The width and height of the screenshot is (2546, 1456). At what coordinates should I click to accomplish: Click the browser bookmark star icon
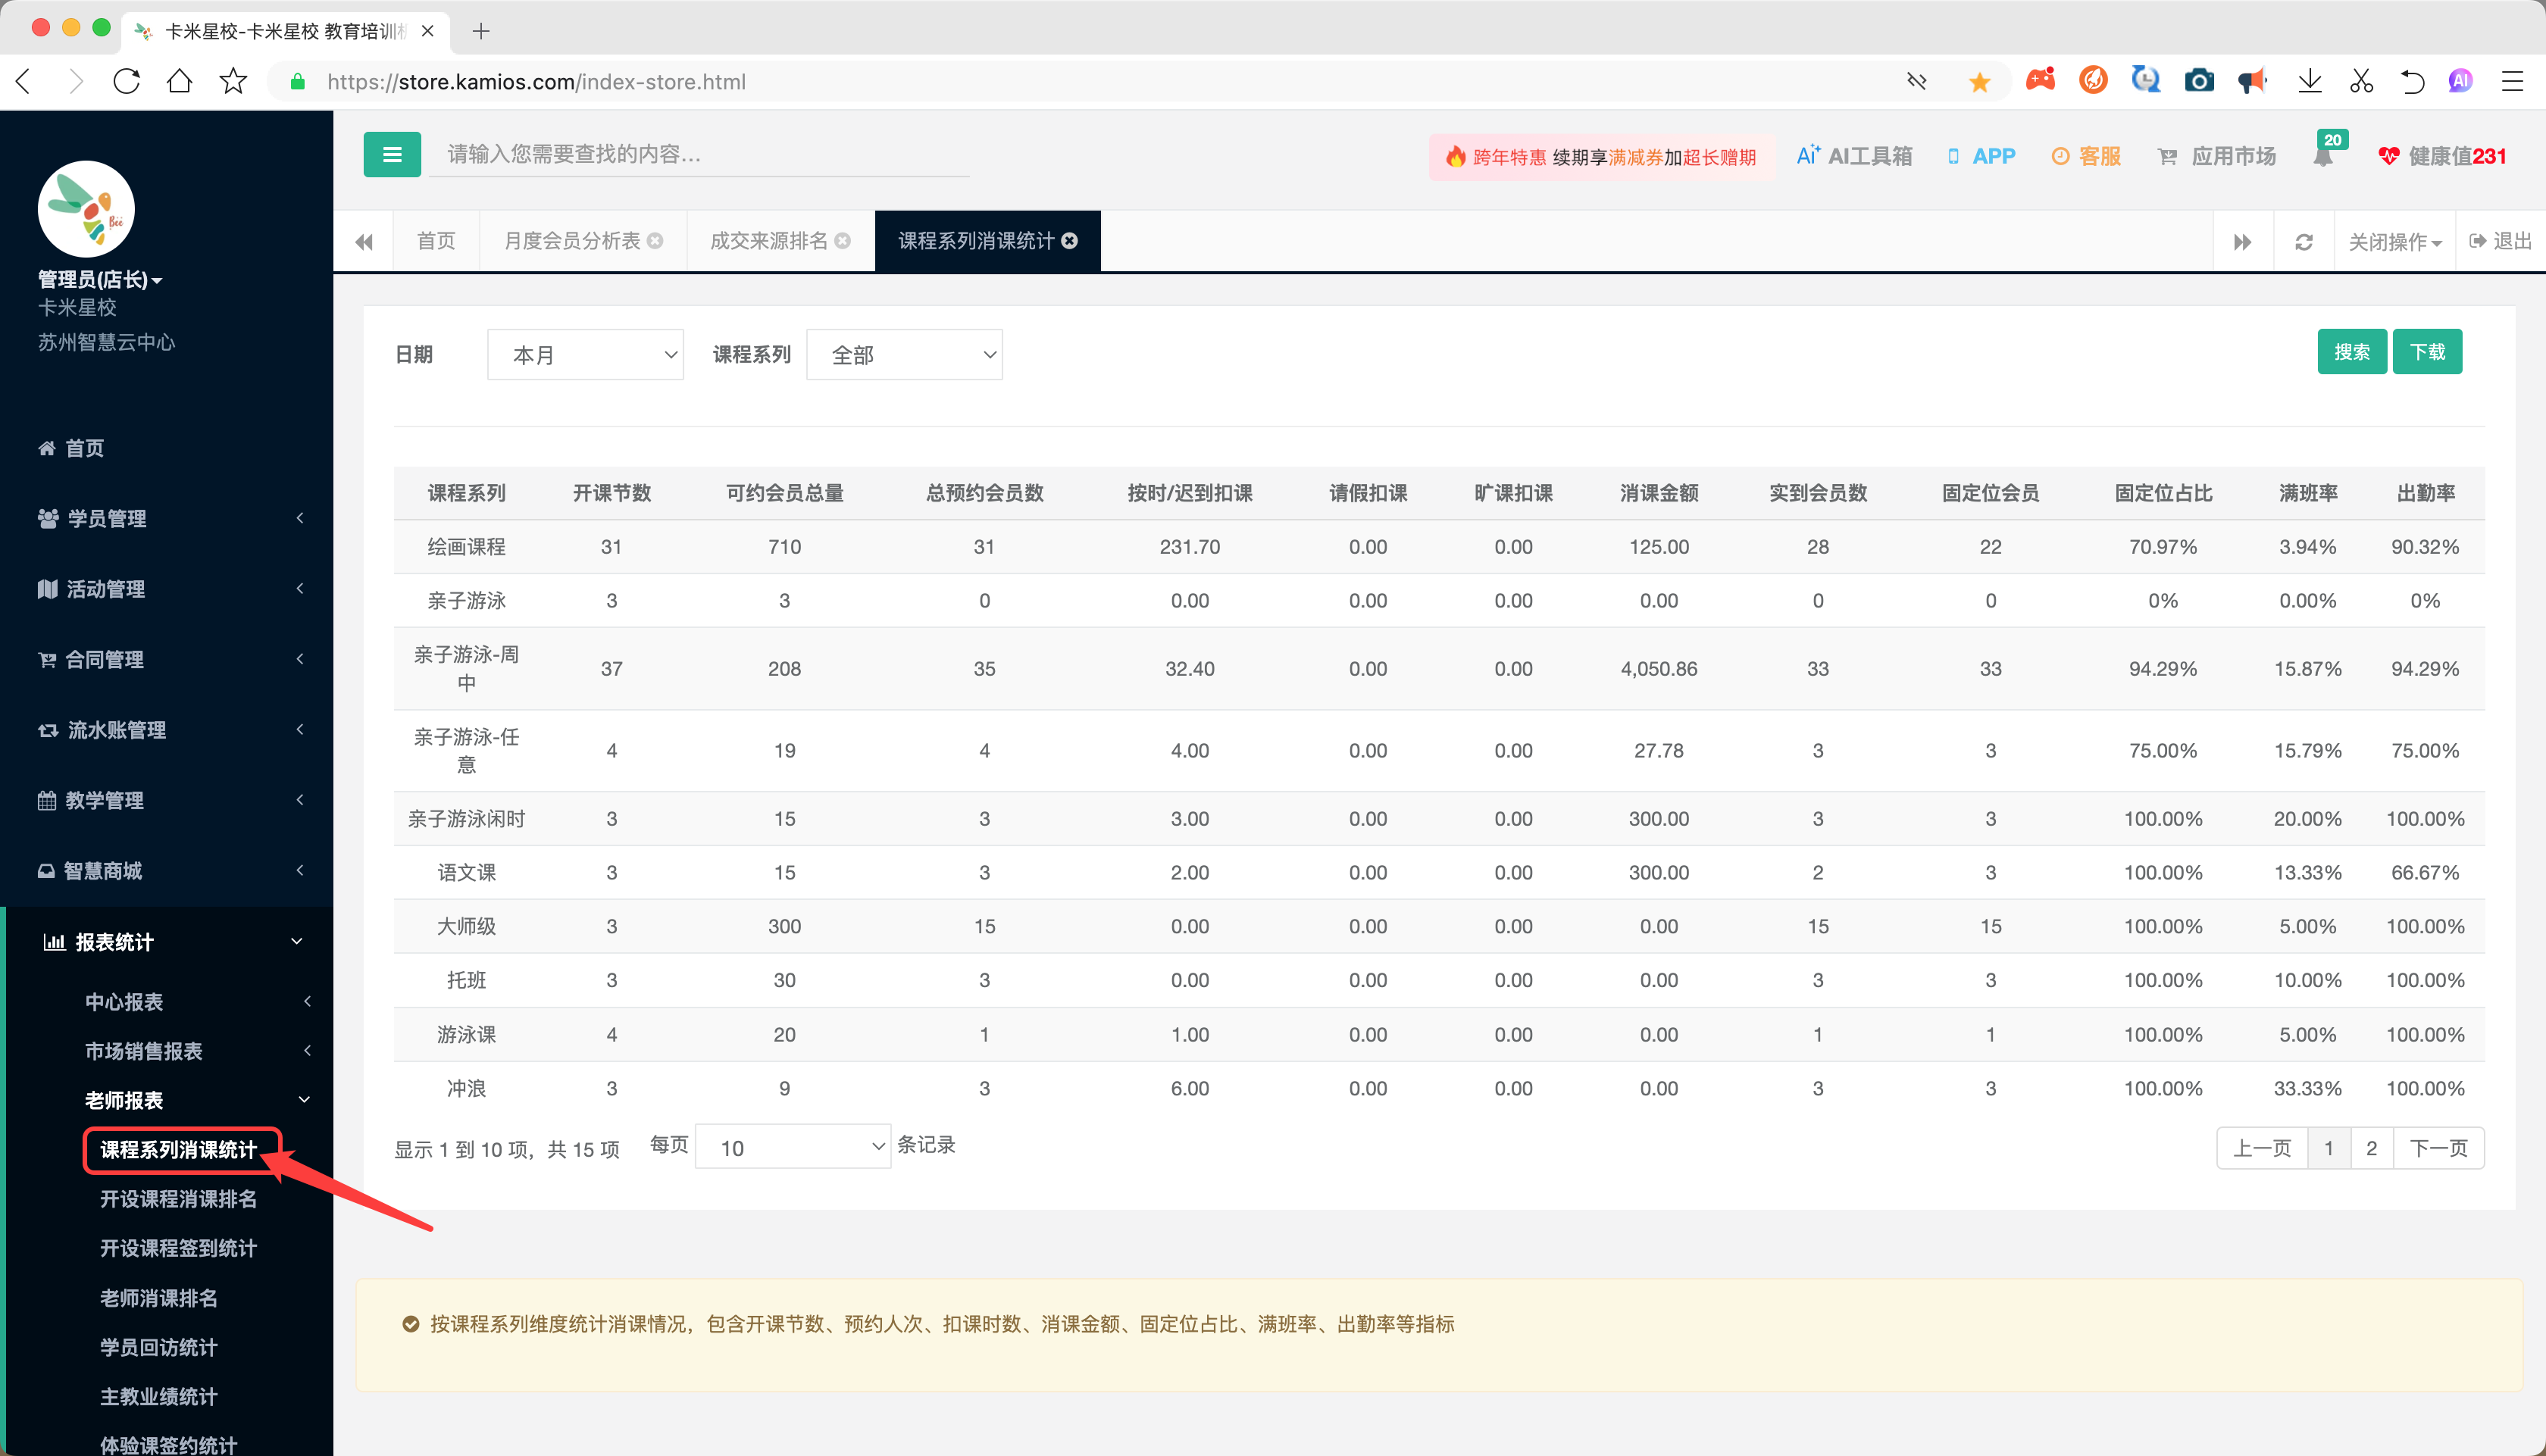[233, 82]
